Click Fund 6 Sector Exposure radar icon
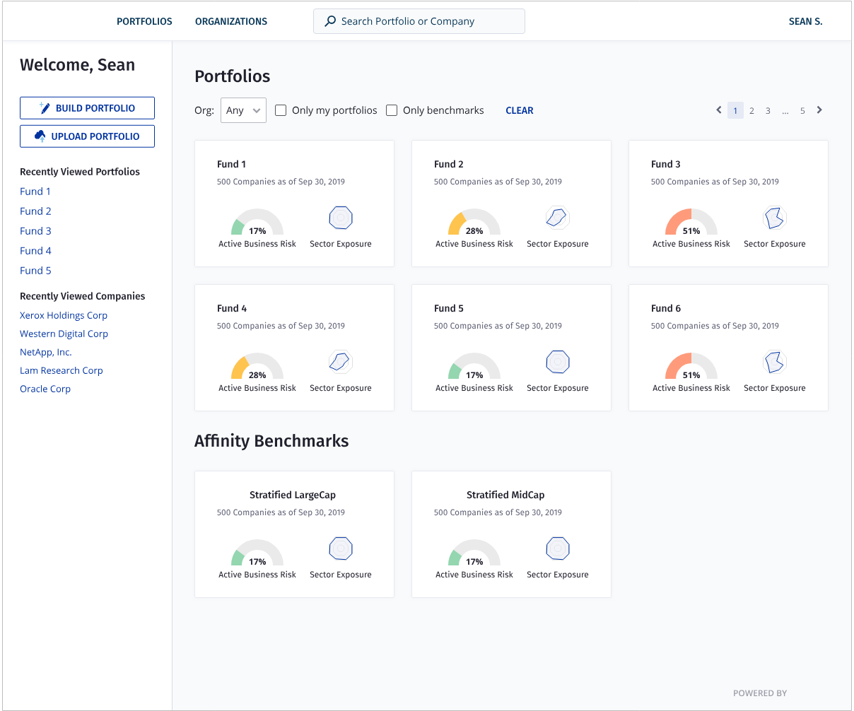Screen dimensions: 854x711 point(775,363)
